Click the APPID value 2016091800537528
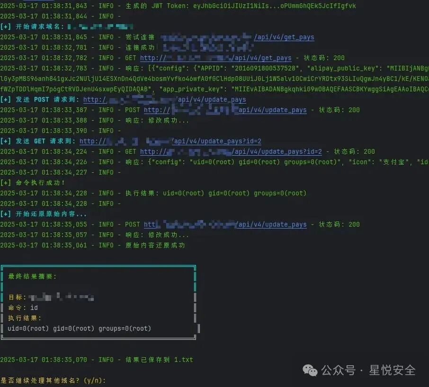 tap(265, 68)
